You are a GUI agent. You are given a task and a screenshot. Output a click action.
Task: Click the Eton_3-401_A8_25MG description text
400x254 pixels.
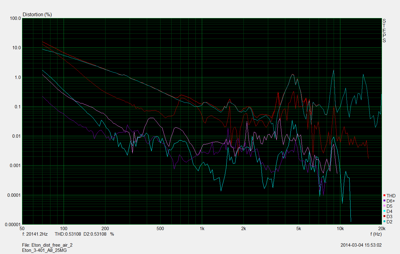pyautogui.click(x=45, y=250)
